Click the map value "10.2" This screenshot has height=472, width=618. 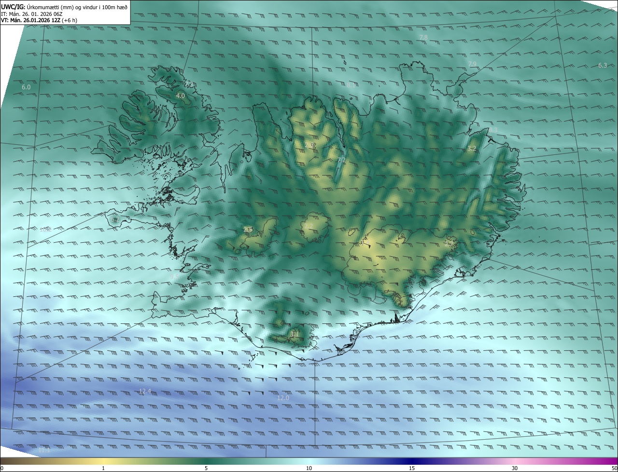[x=45, y=230]
